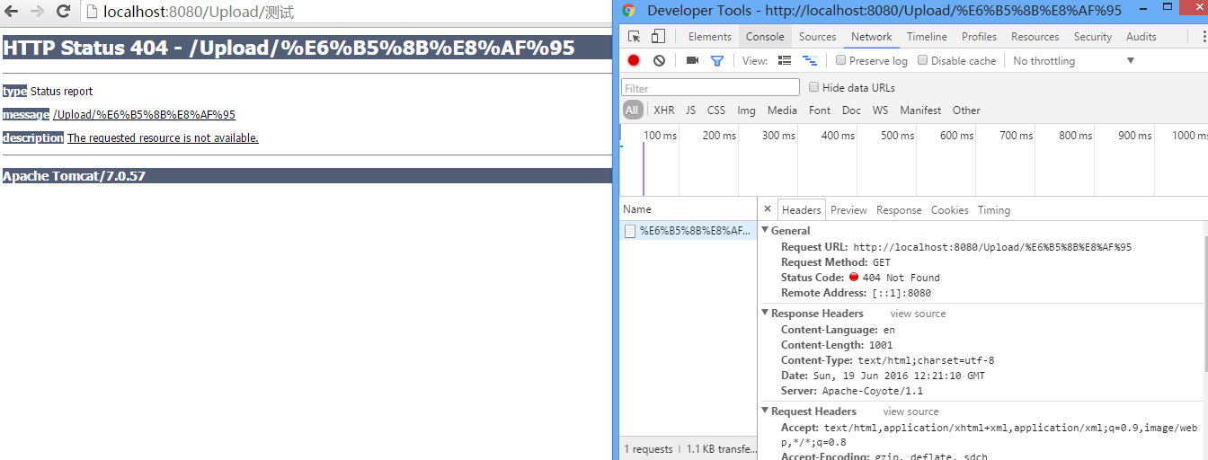Filter requests by JS

click(690, 110)
